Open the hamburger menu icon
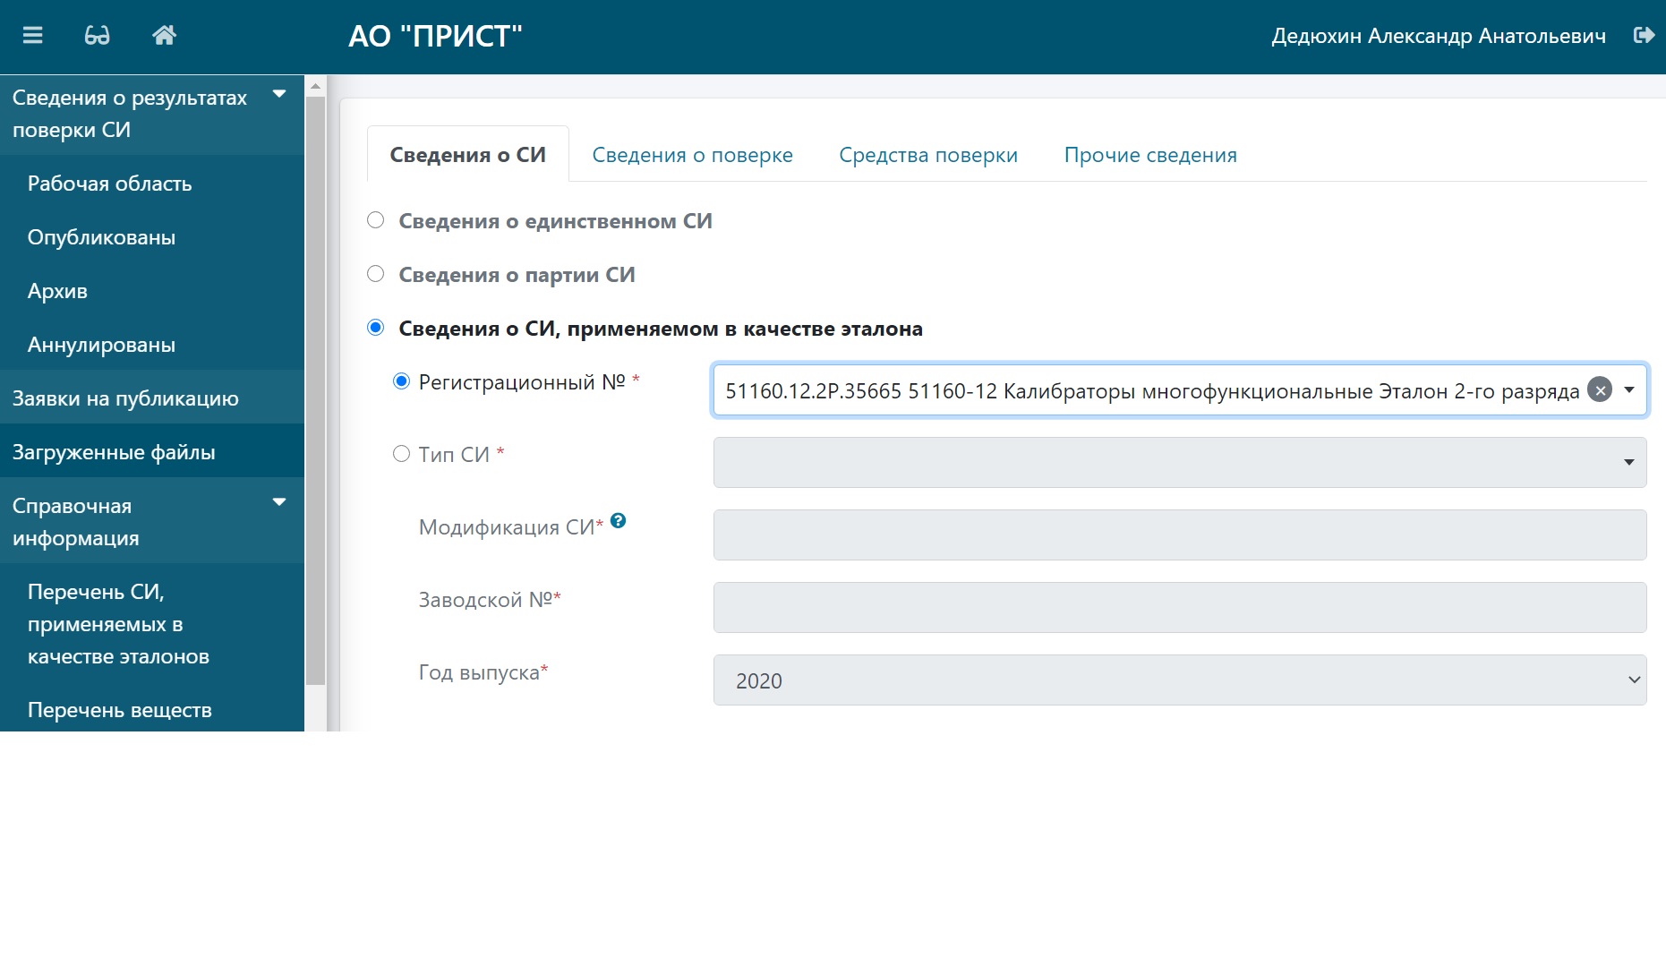 [33, 35]
